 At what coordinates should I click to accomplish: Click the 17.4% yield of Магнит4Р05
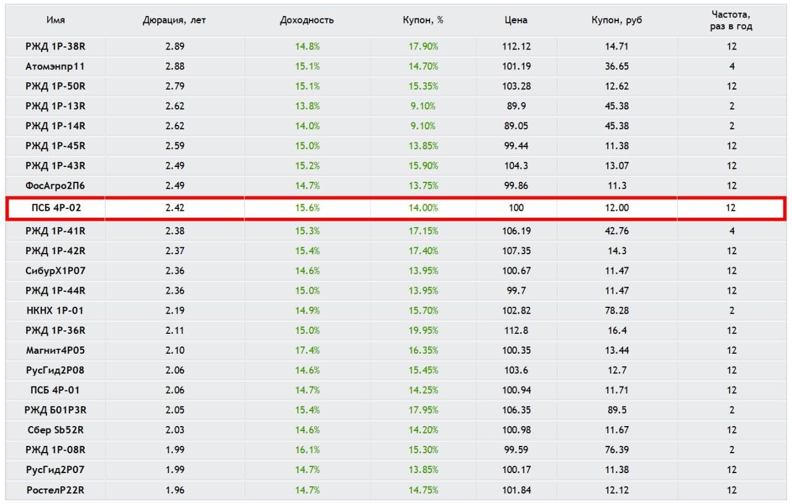click(x=308, y=350)
